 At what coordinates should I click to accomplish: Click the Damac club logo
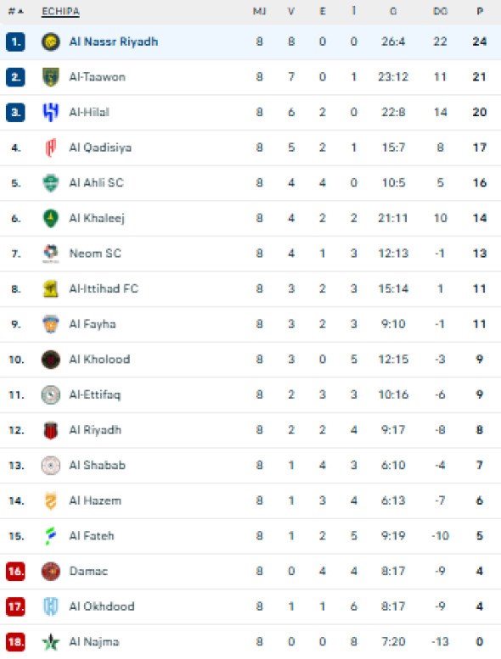pyautogui.click(x=50, y=571)
